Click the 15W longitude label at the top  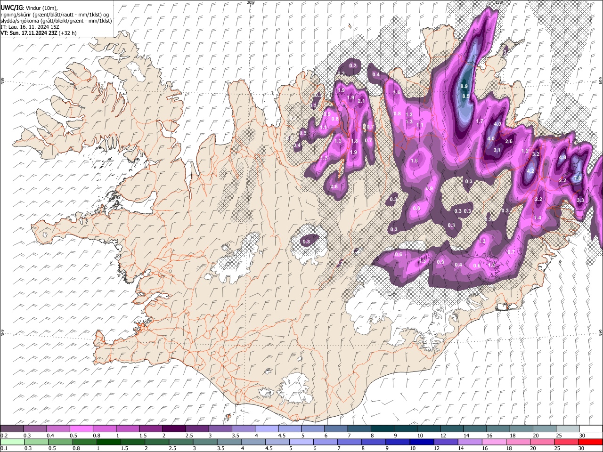[x=499, y=2]
